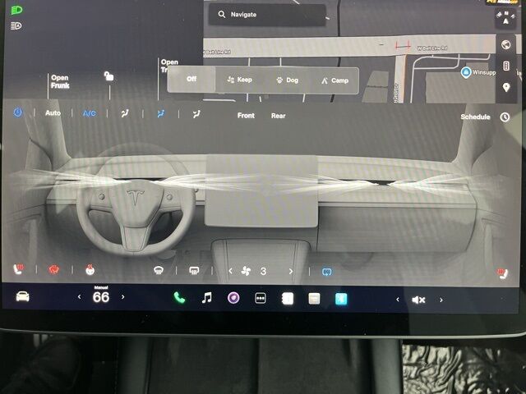The height and width of the screenshot is (394, 526).
Task: Toggle the climate power button
Action: point(18,112)
